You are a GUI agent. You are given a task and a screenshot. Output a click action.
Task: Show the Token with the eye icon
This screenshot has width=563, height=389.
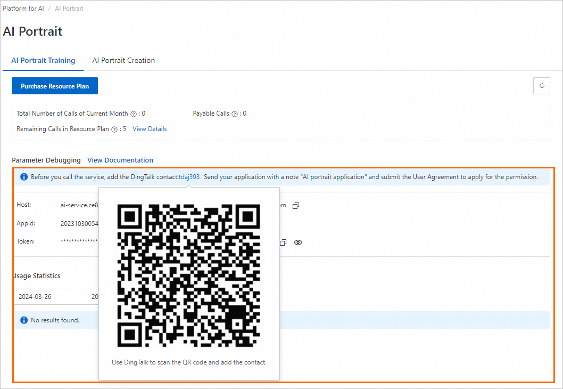point(298,242)
